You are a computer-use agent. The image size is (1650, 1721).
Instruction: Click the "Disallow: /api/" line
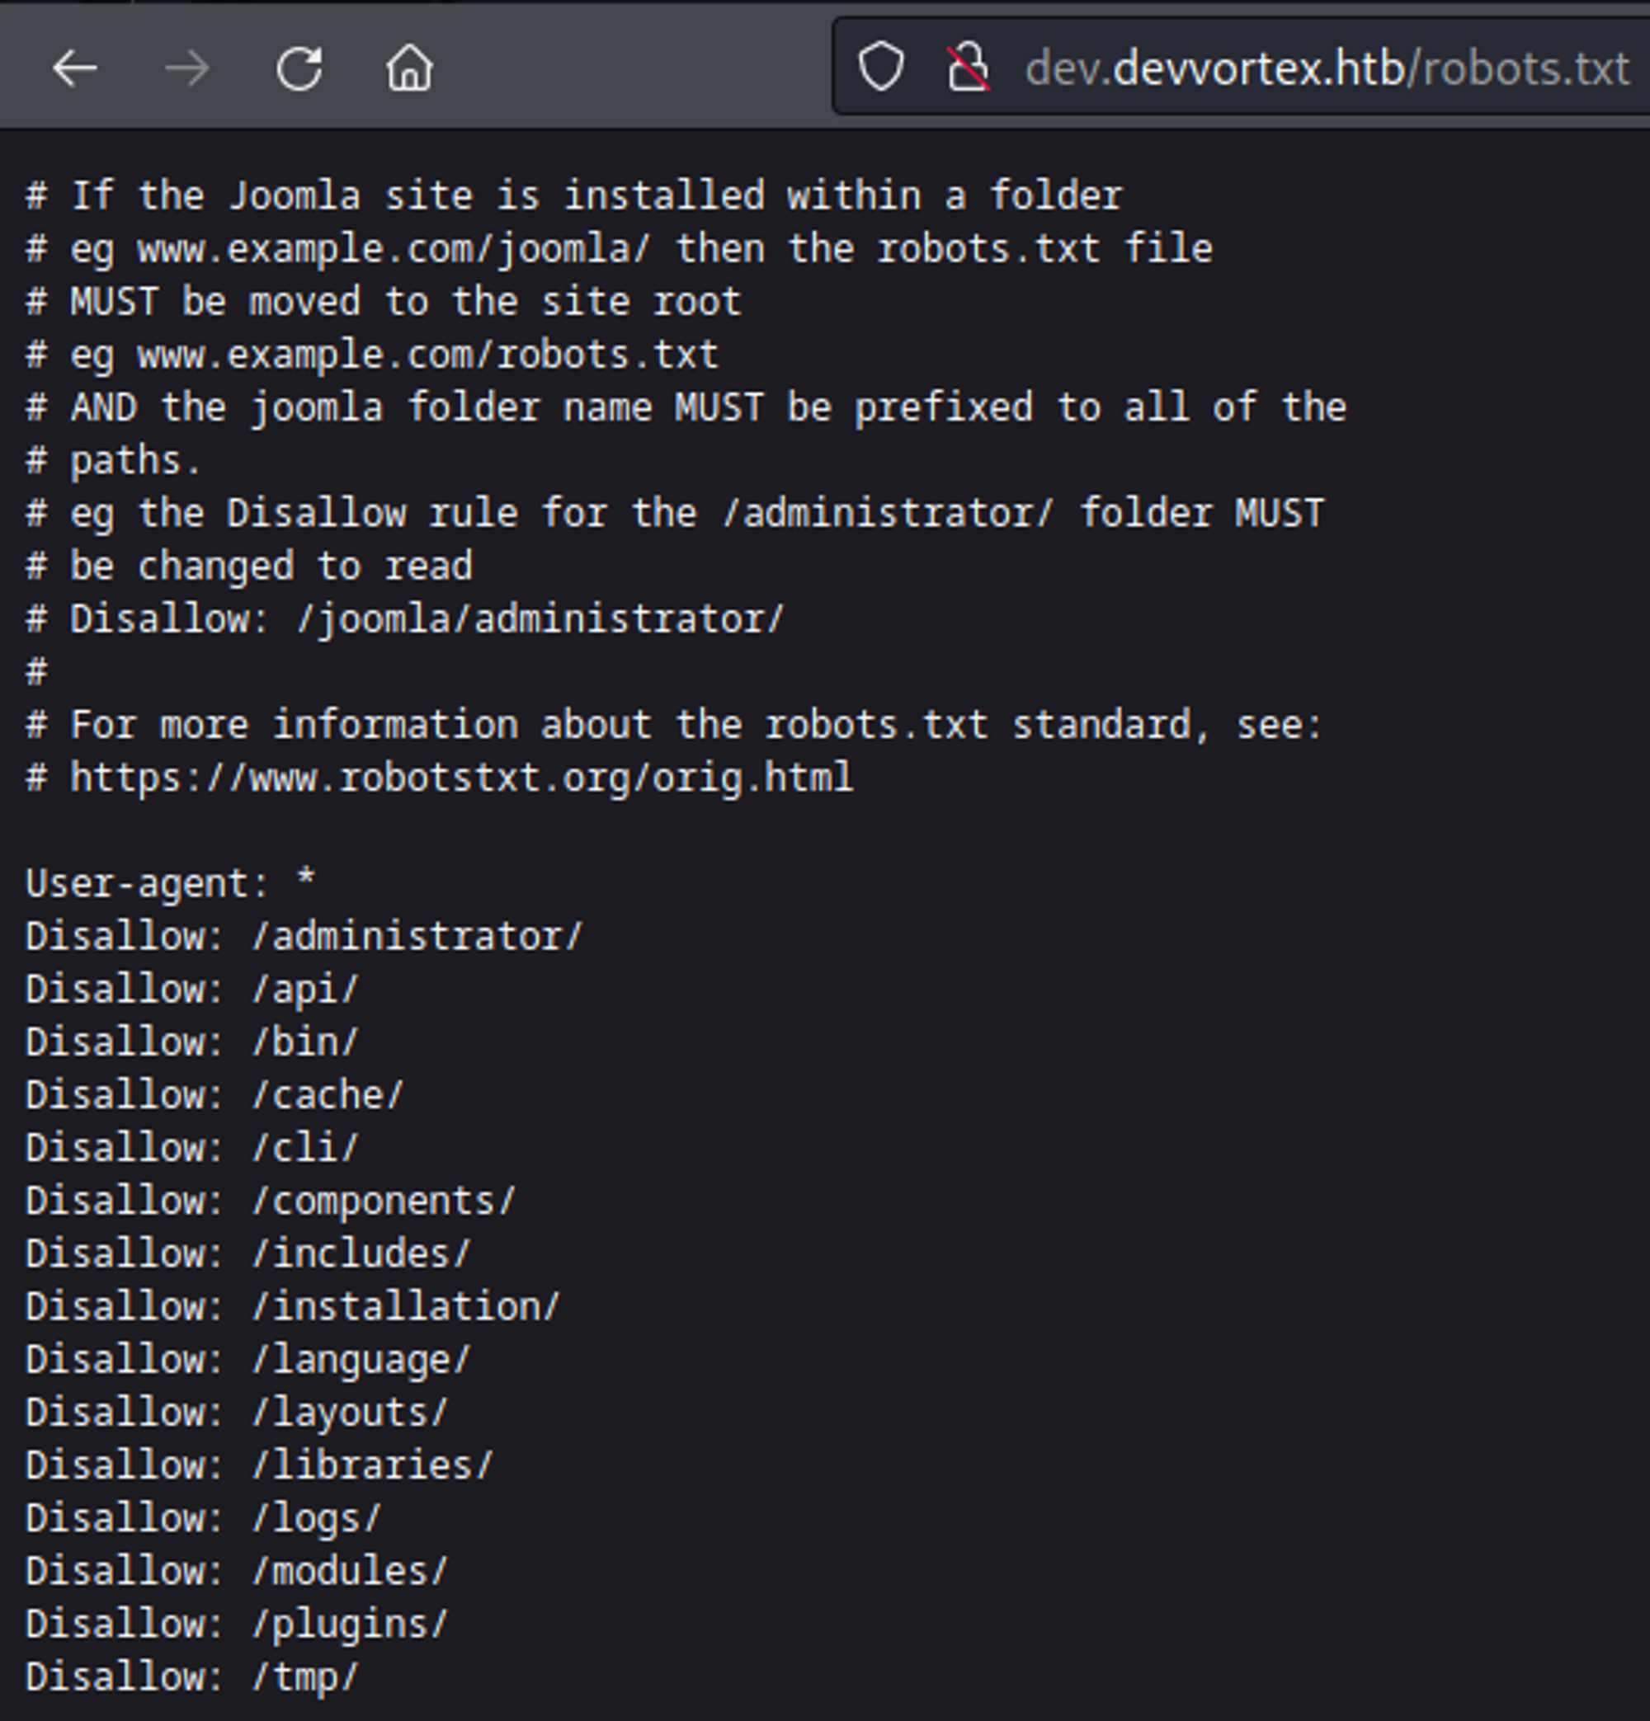point(192,990)
